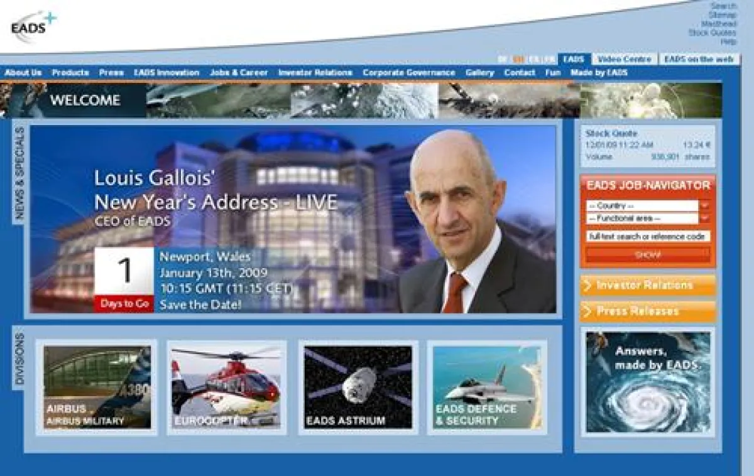Expand the Functional area dropdown
754x476 pixels.
[647, 219]
